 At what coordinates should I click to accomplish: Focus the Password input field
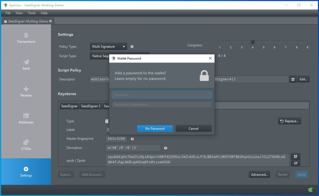[161, 95]
